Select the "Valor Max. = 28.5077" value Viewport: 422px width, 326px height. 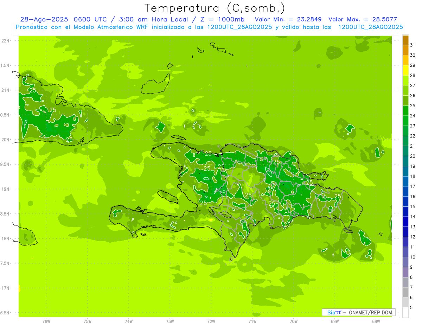click(363, 20)
